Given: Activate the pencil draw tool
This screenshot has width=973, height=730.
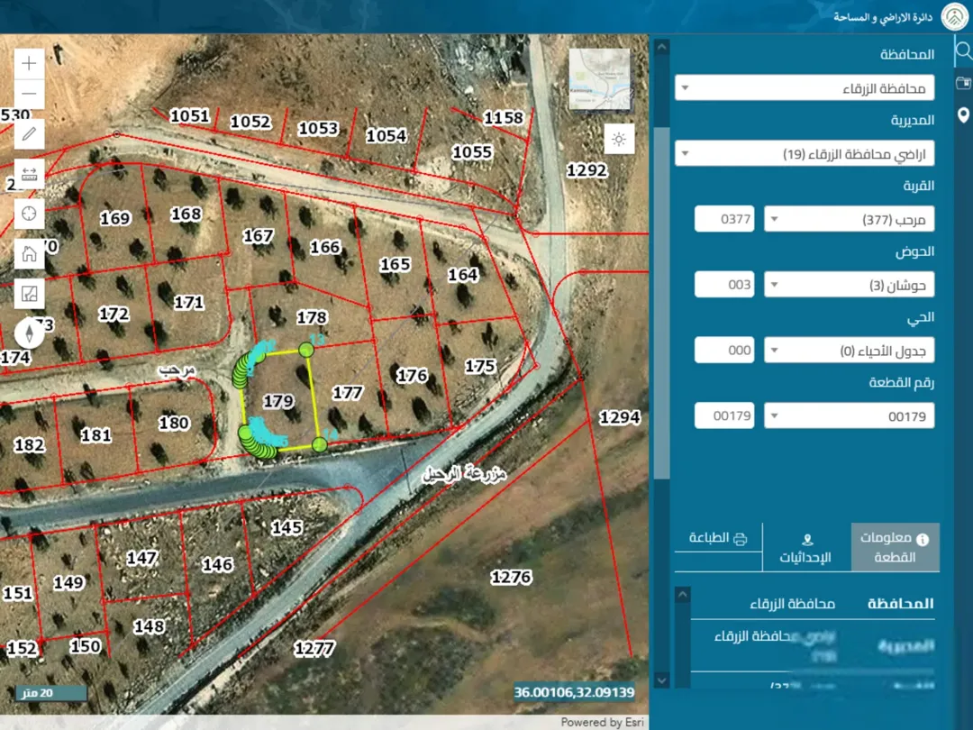Looking at the screenshot, I should [x=29, y=134].
